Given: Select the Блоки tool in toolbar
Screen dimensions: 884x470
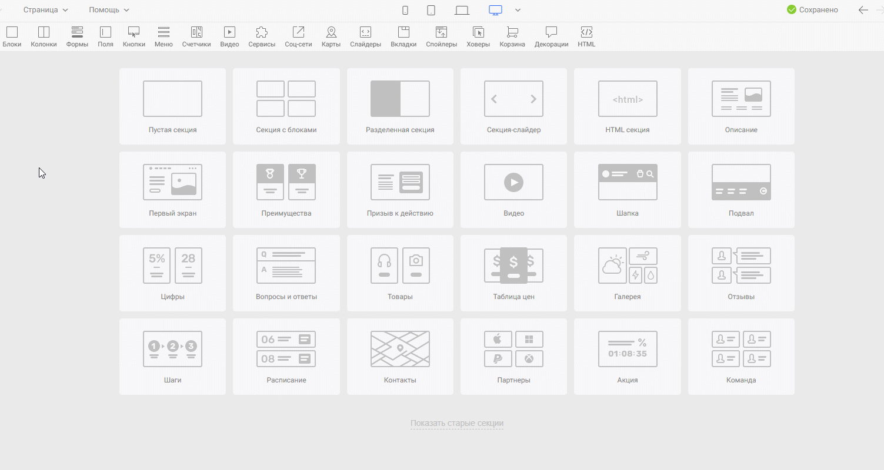Looking at the screenshot, I should [x=12, y=36].
